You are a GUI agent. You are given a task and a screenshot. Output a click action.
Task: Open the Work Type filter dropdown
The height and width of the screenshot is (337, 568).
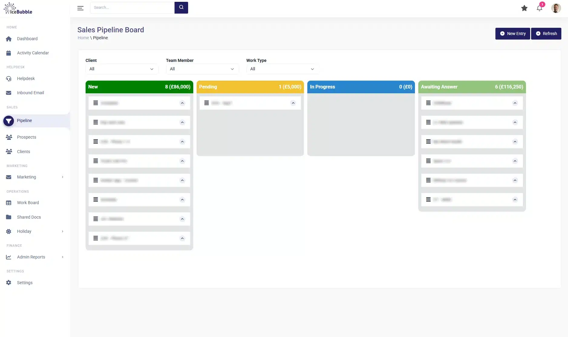point(282,69)
